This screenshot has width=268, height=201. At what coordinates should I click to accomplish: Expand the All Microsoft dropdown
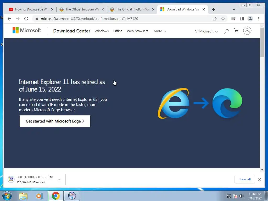click(206, 31)
